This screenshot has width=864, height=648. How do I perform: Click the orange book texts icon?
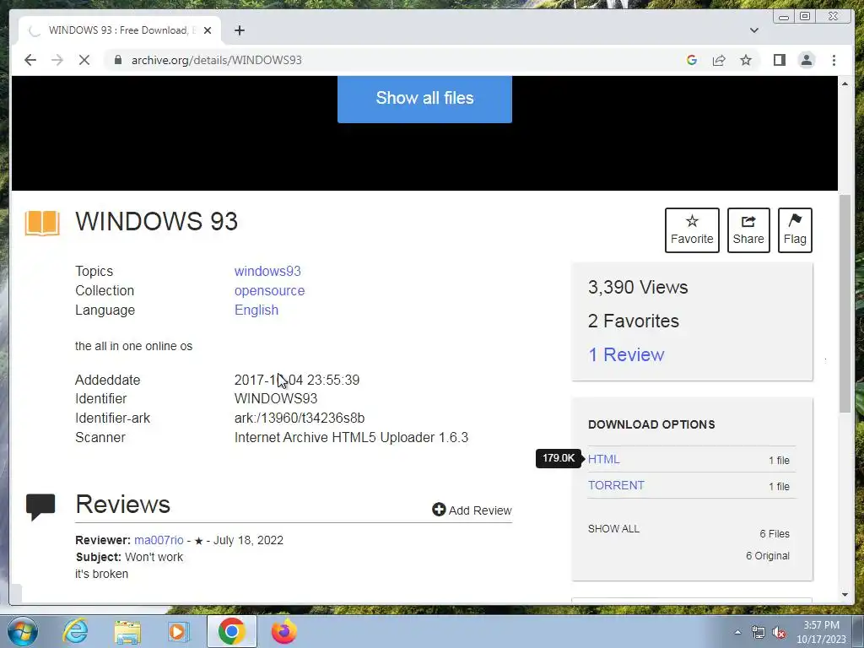coord(42,223)
